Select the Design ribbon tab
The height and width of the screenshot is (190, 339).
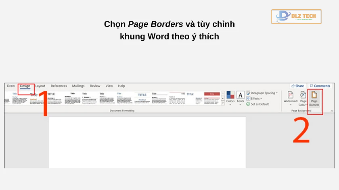pos(25,86)
